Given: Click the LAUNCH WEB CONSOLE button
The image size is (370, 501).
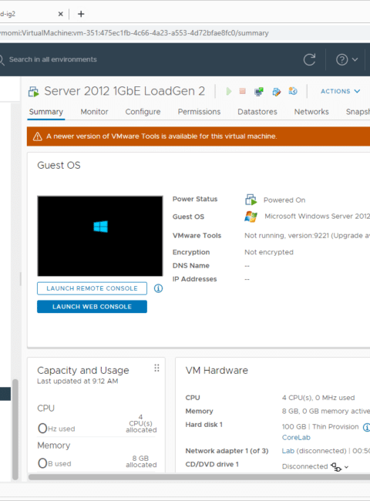Looking at the screenshot, I should coord(92,307).
